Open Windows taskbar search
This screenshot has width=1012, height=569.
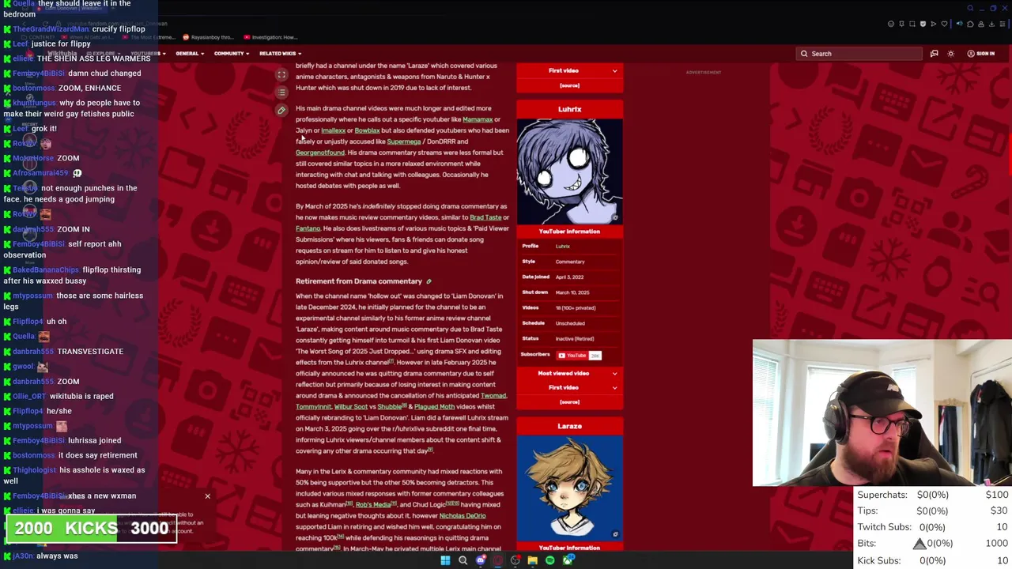coord(463,560)
